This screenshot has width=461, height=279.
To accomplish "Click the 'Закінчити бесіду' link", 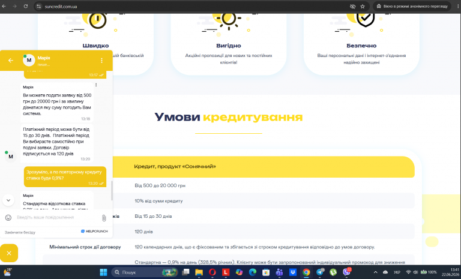I will coord(20,232).
